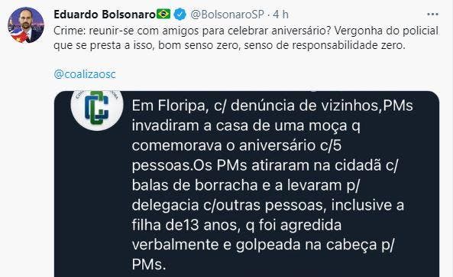
Task: Click quoted line 'balas de borracha'
Action: (245, 185)
